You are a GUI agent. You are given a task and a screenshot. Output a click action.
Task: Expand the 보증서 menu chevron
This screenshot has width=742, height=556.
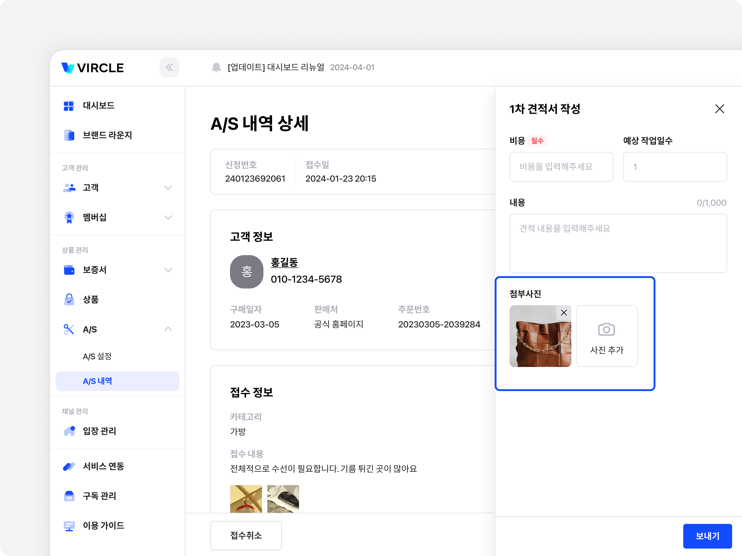click(168, 270)
